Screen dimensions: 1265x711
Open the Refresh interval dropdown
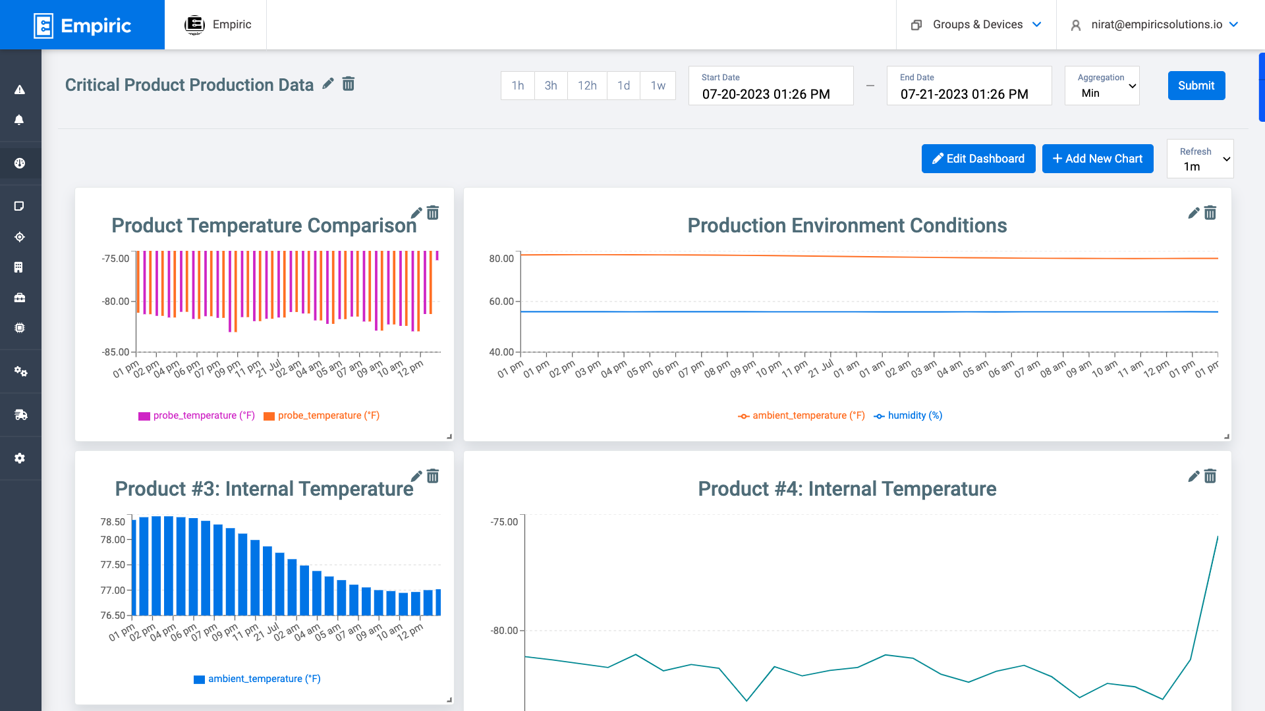tap(1200, 159)
